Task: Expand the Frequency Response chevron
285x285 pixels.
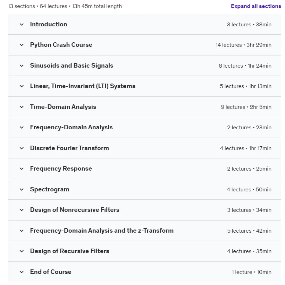Action: [22, 169]
